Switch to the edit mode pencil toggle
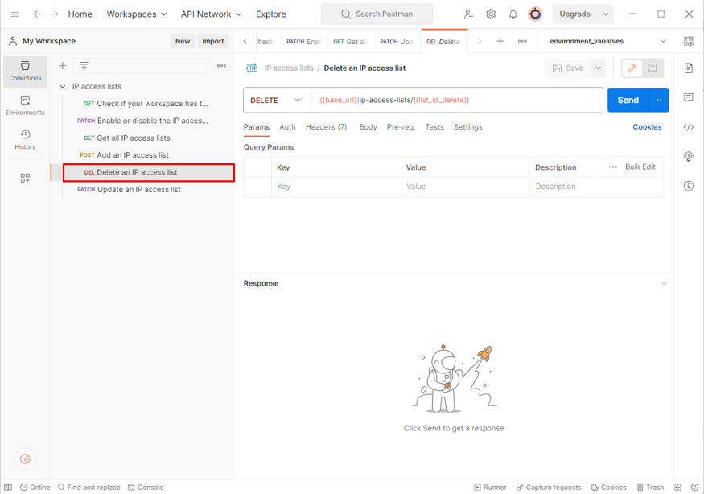This screenshot has height=494, width=704. pos(632,68)
